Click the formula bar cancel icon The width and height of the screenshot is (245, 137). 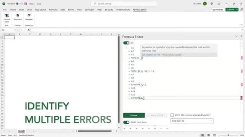(21, 30)
